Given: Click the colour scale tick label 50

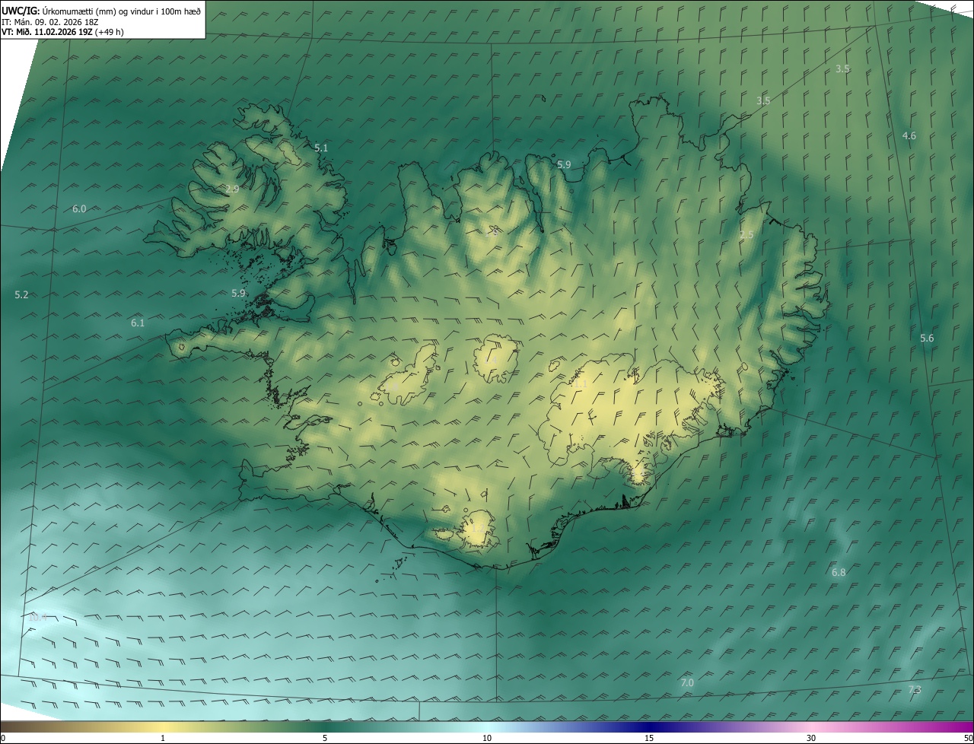Looking at the screenshot, I should [x=968, y=738].
